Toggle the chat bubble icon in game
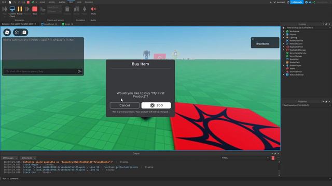Viewport: 332px width, 186px height. (x=24, y=32)
